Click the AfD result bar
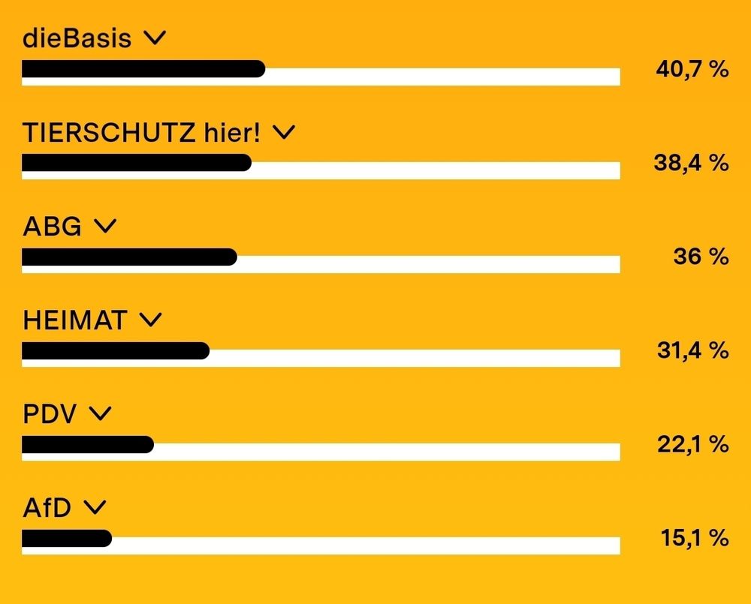Screen dimensions: 751x604 tap(321, 539)
